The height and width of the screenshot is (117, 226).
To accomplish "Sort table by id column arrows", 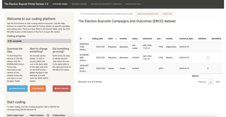I will pyautogui.click(x=88, y=38).
